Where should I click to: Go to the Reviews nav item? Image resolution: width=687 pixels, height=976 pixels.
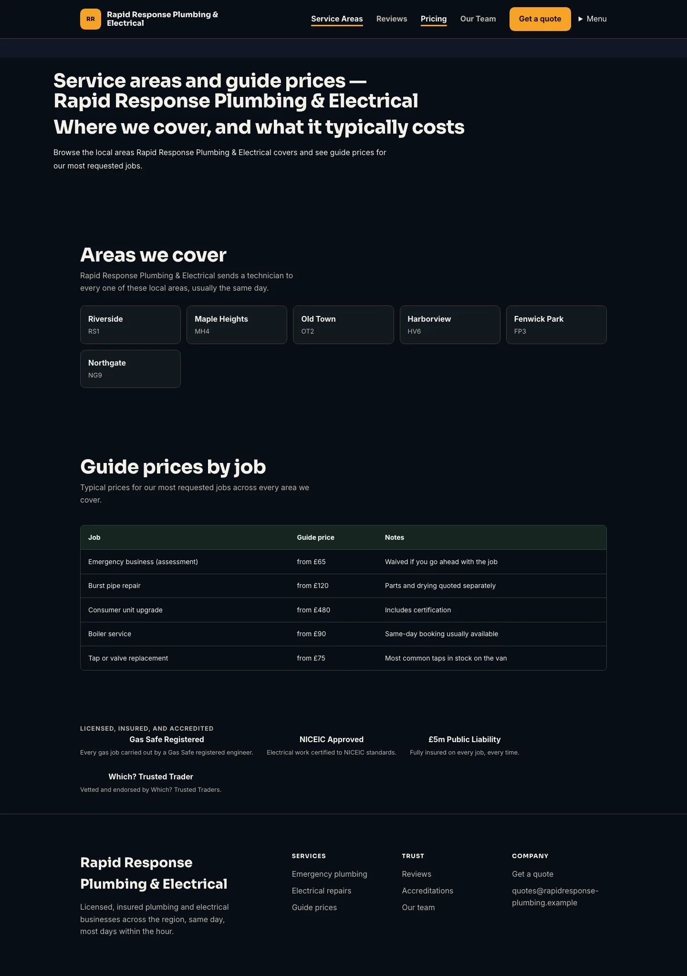(x=392, y=19)
